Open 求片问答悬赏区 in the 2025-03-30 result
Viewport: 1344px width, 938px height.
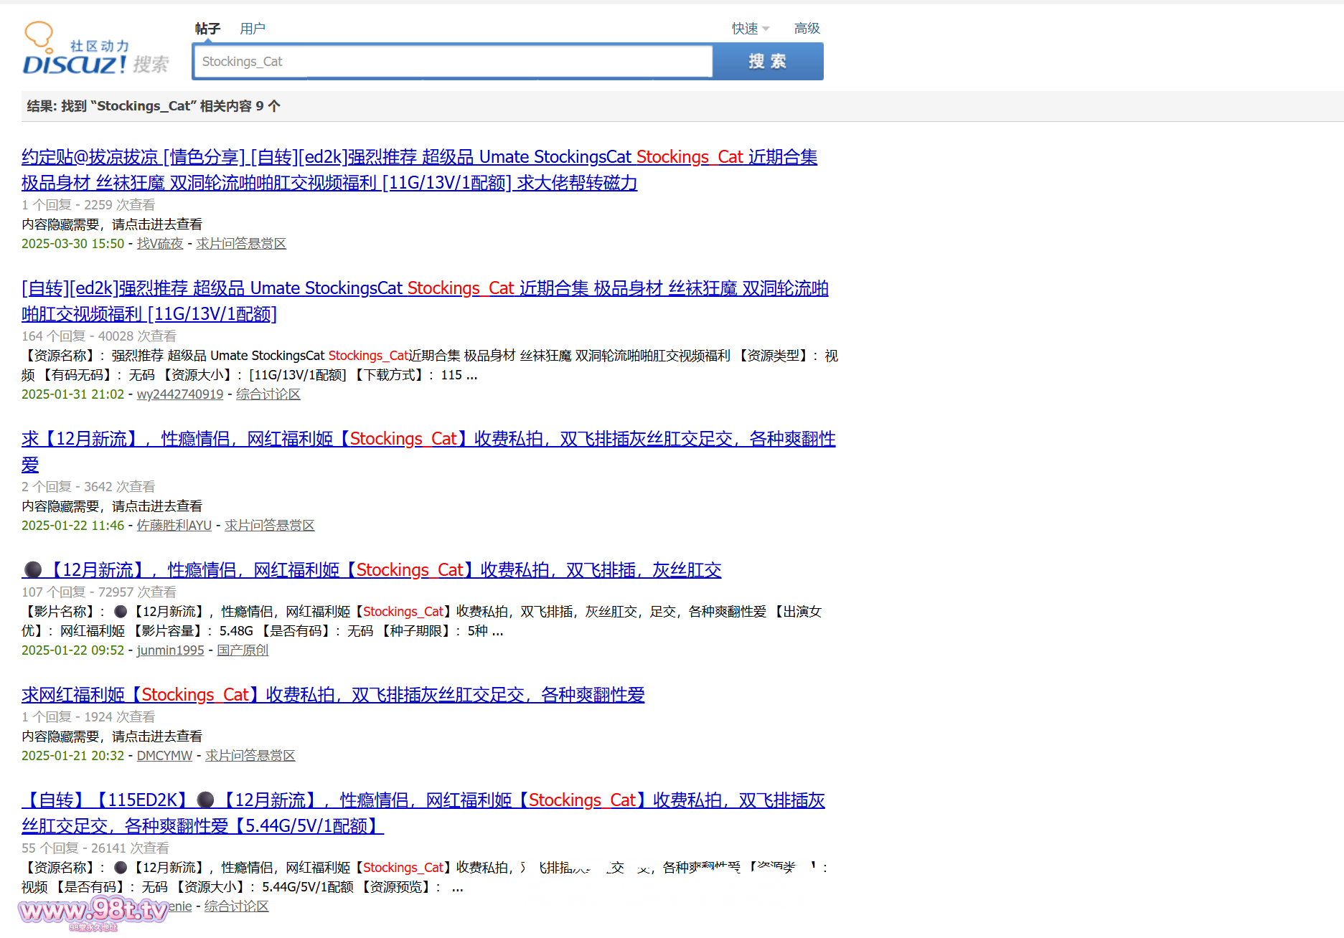pos(241,244)
